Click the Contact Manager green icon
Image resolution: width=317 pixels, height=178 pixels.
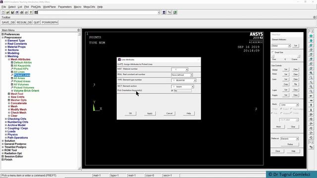point(175,12)
